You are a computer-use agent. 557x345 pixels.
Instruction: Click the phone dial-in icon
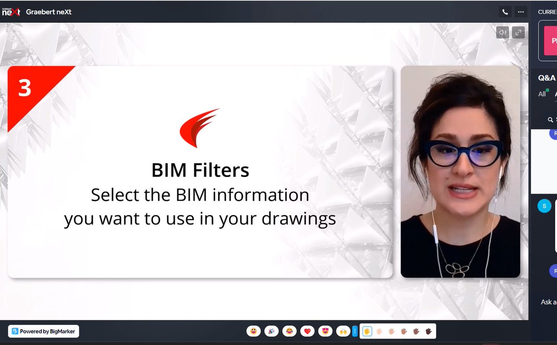point(505,12)
